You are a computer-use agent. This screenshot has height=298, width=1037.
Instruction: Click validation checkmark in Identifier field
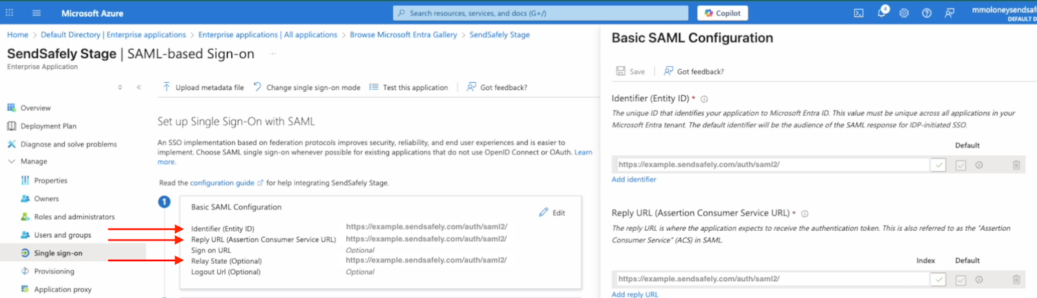[938, 165]
